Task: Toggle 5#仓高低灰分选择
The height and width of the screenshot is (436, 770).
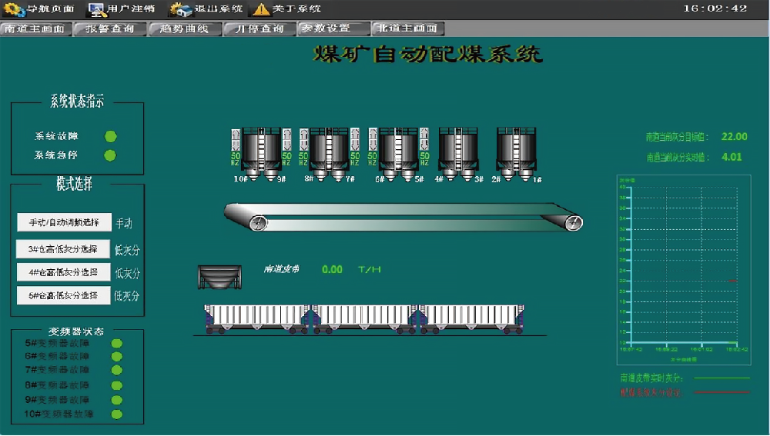Action: tap(64, 295)
